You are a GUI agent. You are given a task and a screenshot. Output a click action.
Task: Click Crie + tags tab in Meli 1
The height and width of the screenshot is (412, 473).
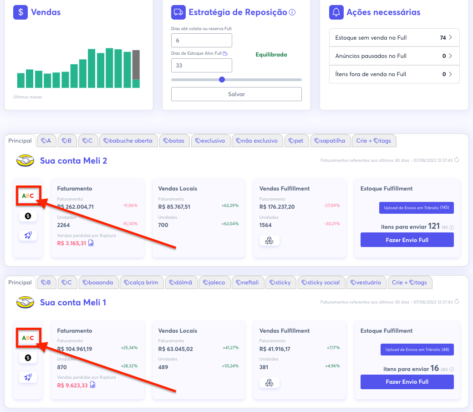click(410, 283)
